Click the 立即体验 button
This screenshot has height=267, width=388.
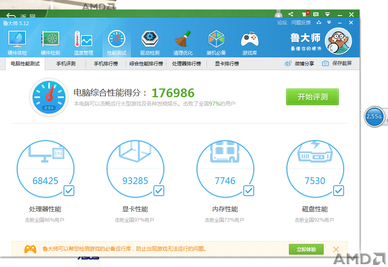[306, 249]
